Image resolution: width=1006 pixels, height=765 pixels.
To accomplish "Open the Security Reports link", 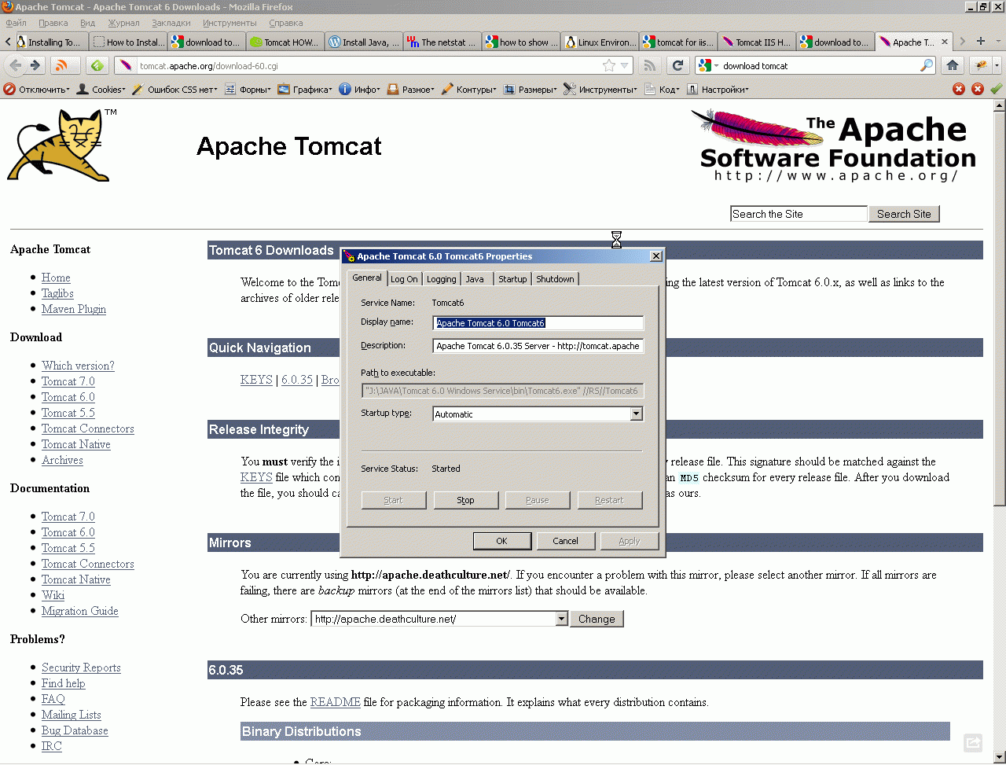I will (x=81, y=668).
